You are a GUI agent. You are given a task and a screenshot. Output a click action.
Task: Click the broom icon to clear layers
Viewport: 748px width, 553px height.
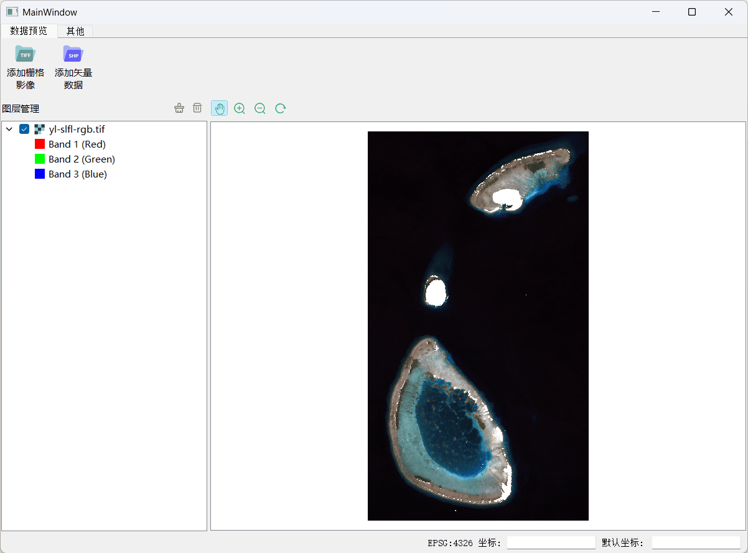click(x=179, y=108)
